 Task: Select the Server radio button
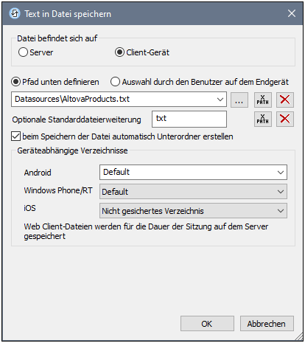tap(23, 52)
